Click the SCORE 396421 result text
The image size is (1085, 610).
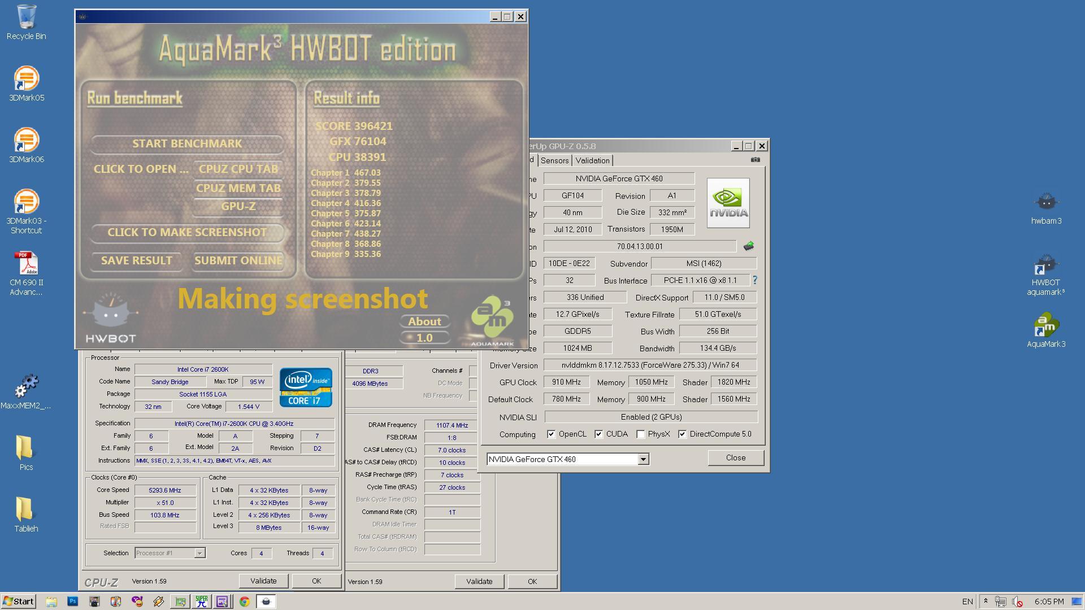tap(354, 126)
